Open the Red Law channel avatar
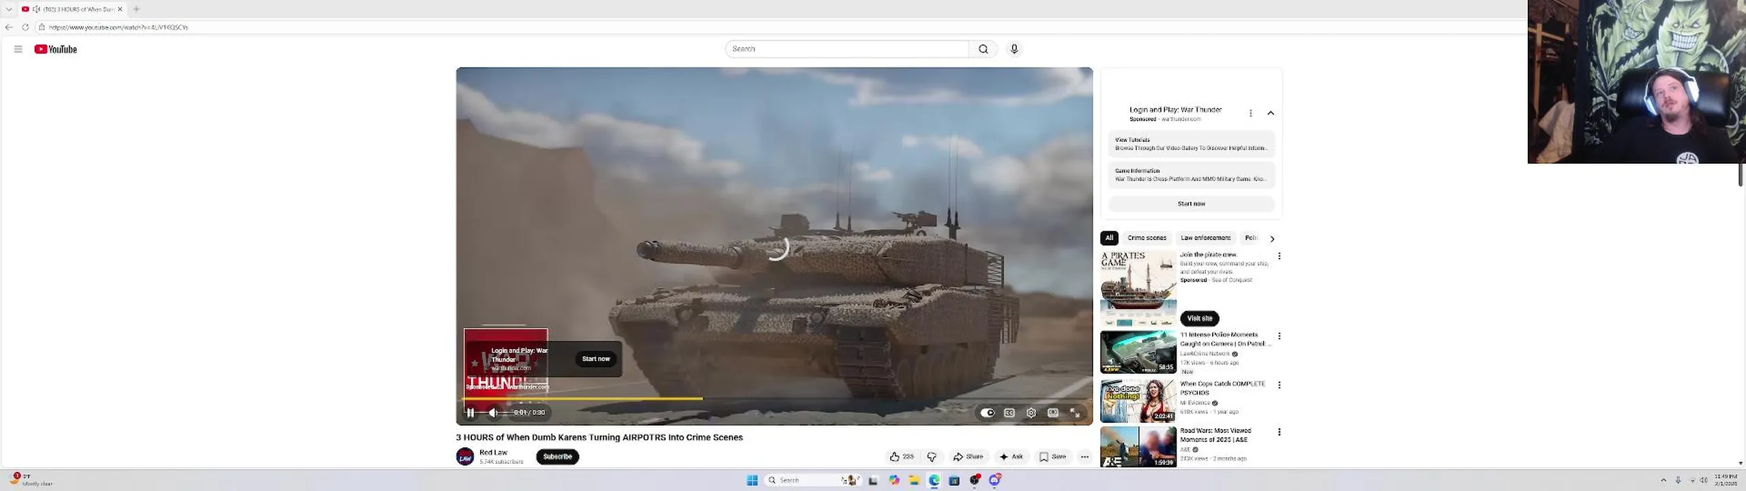The image size is (1746, 491). click(465, 457)
